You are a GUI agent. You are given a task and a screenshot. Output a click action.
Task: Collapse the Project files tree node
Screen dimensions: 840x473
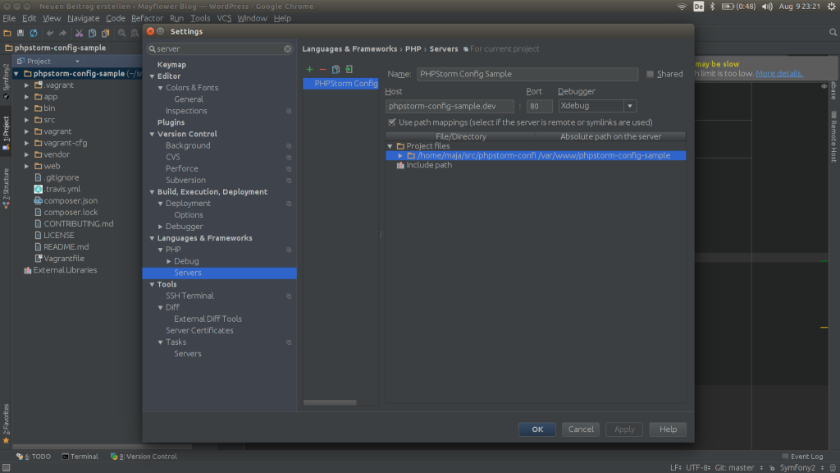pyautogui.click(x=390, y=146)
